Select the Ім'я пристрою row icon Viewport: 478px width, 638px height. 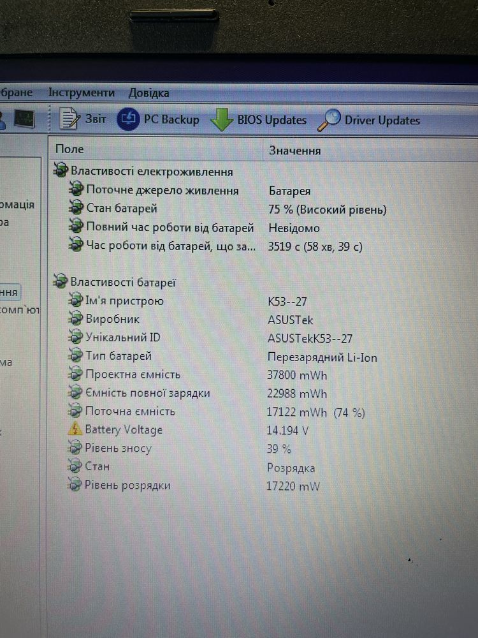pyautogui.click(x=75, y=300)
